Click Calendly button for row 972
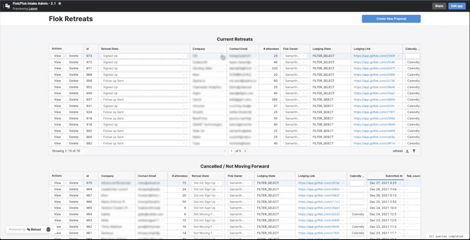Viewport: 470px width, 240px height. pyautogui.click(x=413, y=62)
